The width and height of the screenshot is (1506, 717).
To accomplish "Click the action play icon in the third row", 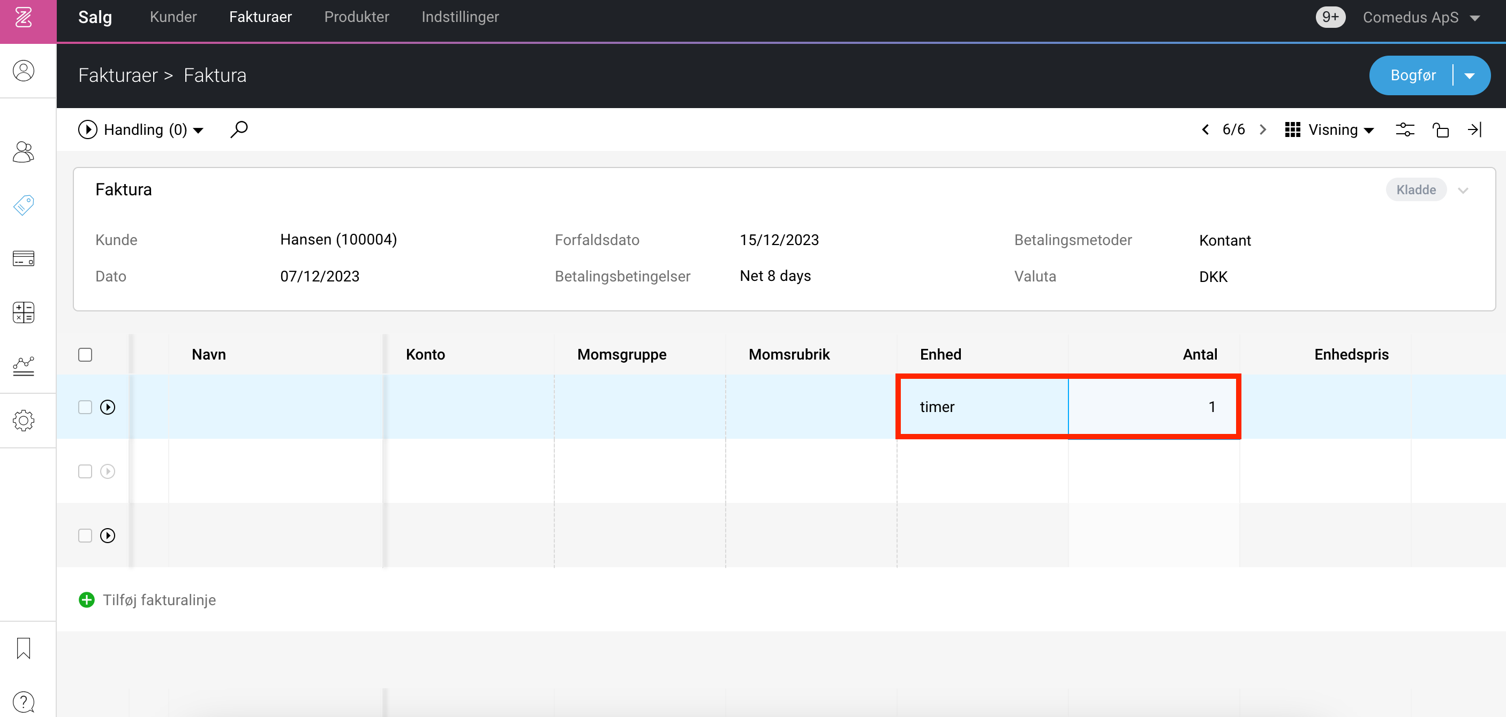I will pyautogui.click(x=108, y=536).
